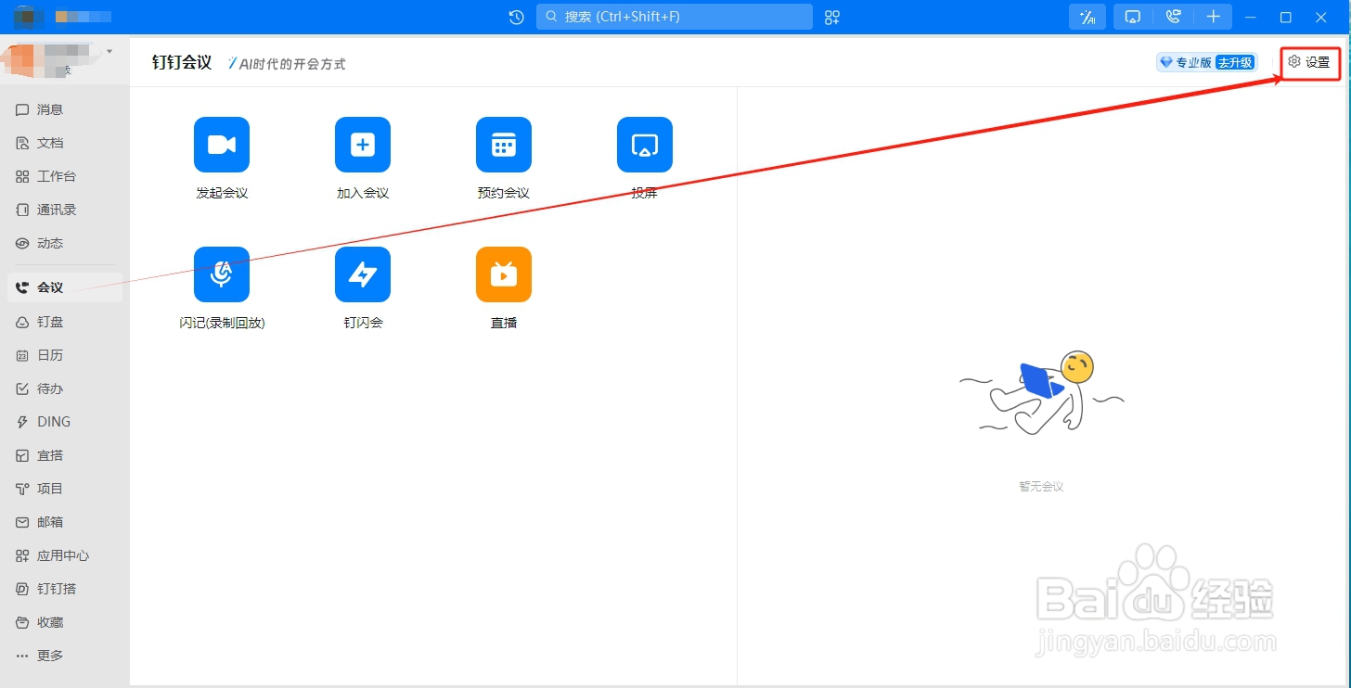Image resolution: width=1351 pixels, height=688 pixels.
Task: Open 收藏 favorites in sidebar
Action: [x=65, y=622]
